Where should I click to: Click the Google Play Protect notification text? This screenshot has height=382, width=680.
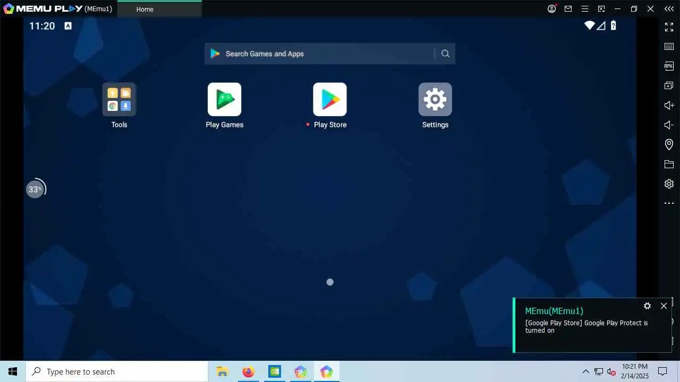(x=586, y=326)
